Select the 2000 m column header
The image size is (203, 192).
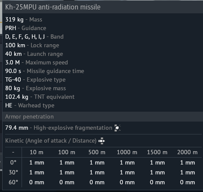187,152
